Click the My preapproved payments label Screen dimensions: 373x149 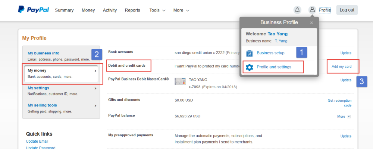tap(131, 135)
